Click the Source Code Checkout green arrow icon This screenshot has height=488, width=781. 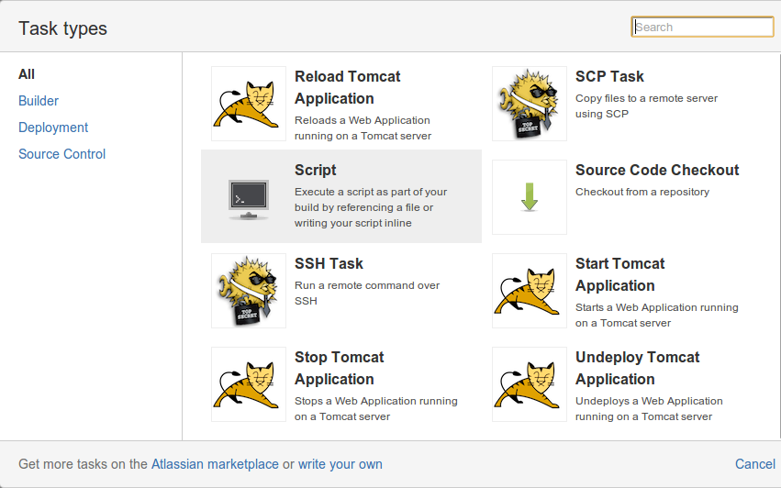click(x=530, y=197)
